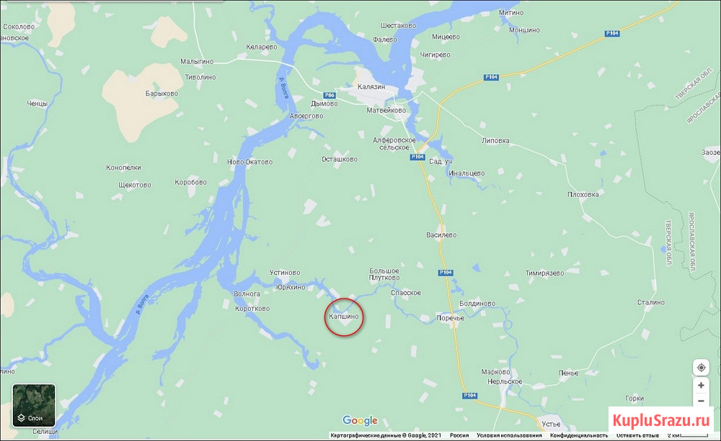Click the Тимирязево village label
721x441 pixels.
pos(544,273)
